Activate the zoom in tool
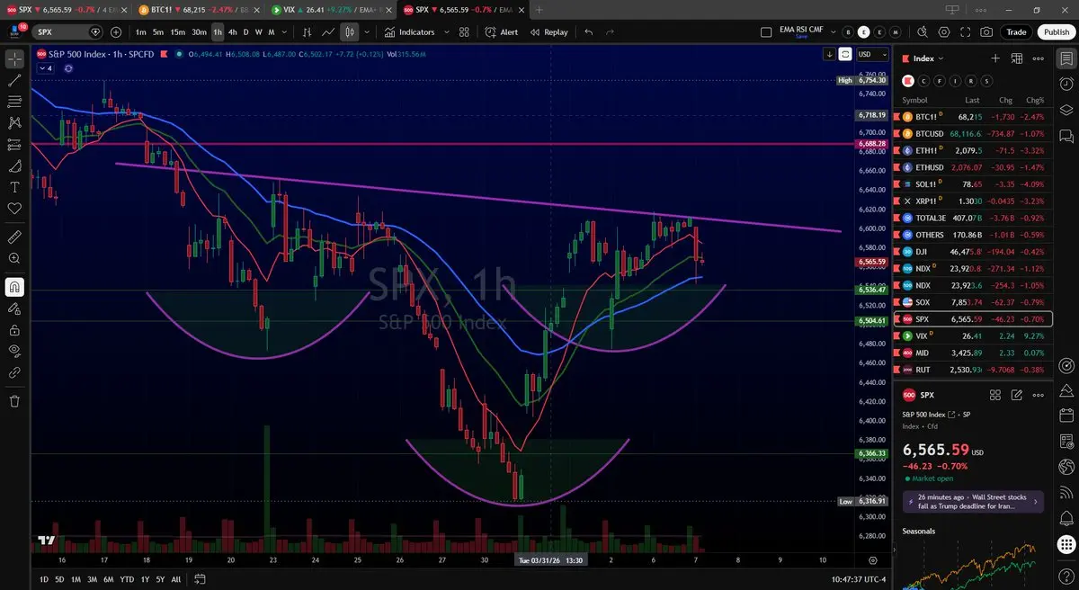 (x=14, y=259)
